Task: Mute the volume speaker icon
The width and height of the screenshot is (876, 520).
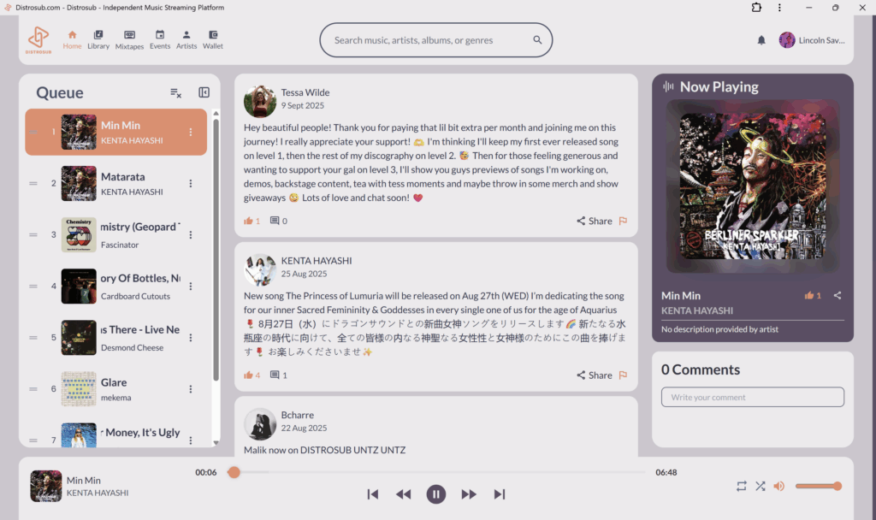Action: pos(778,486)
